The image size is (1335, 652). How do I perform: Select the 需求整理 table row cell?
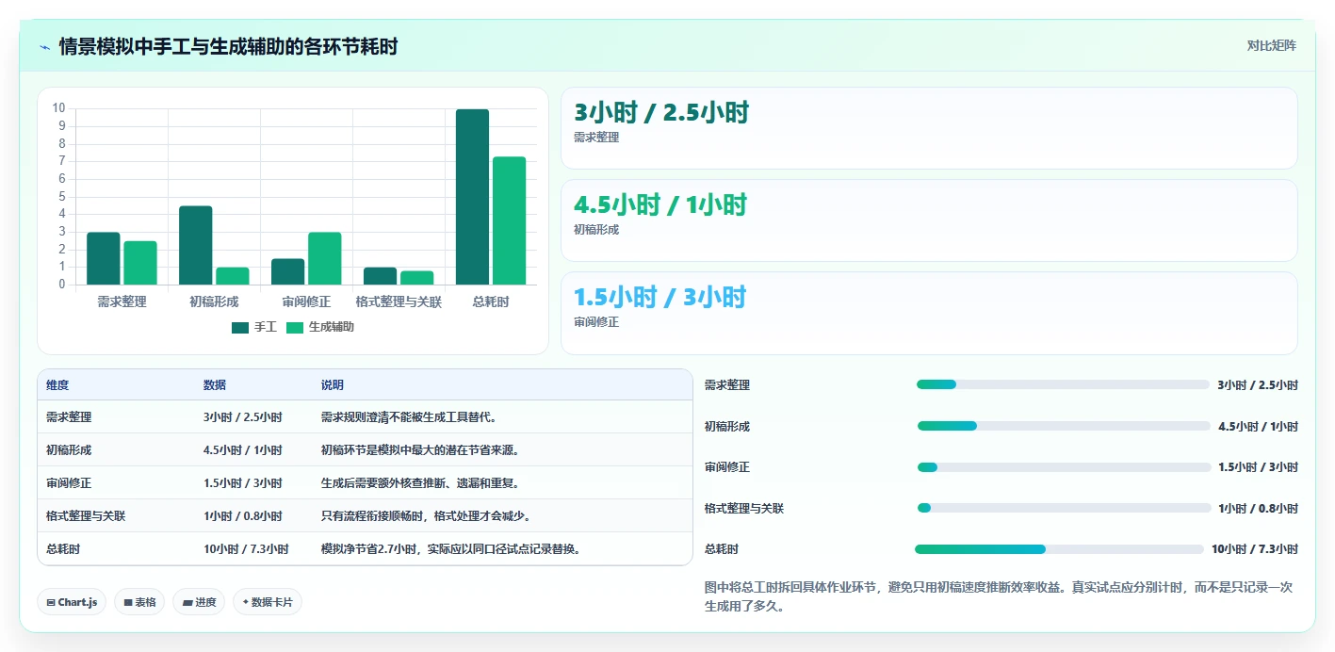(69, 417)
